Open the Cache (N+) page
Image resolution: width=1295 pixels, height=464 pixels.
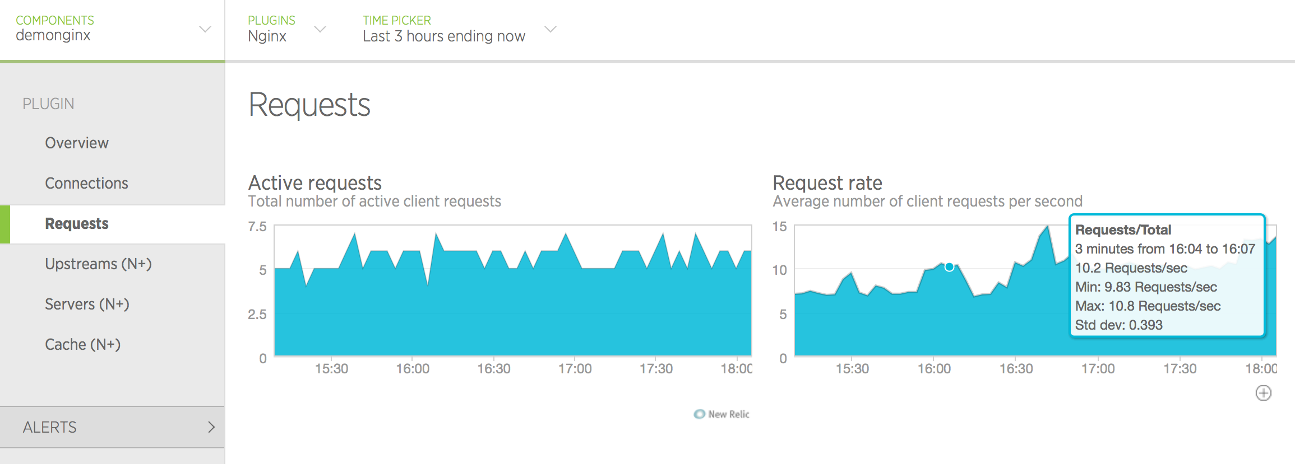[x=82, y=345]
